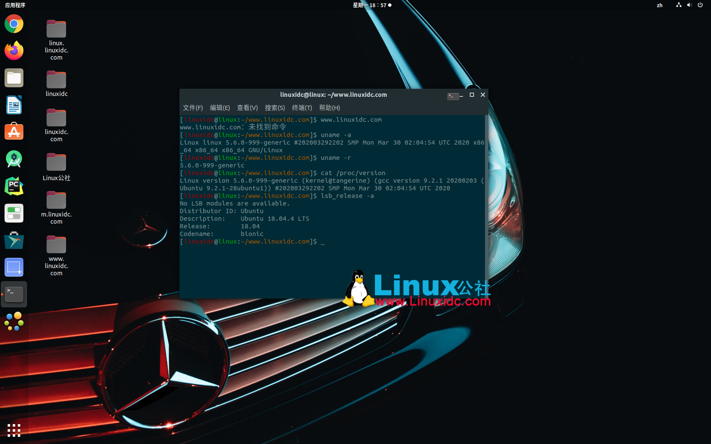Image resolution: width=711 pixels, height=444 pixels.
Task: Click the terminal icon in the window titlebar
Action: pyautogui.click(x=453, y=96)
